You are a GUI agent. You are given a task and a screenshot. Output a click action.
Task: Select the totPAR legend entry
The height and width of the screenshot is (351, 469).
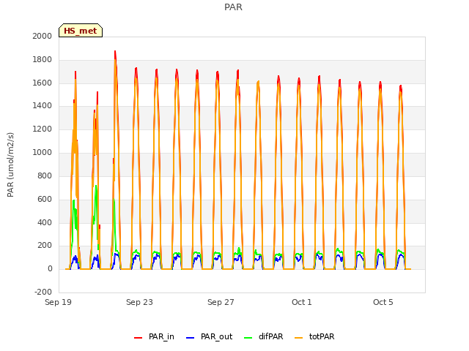click(314, 336)
